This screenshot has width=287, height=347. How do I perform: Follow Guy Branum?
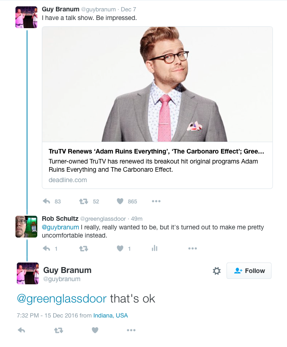point(249,271)
